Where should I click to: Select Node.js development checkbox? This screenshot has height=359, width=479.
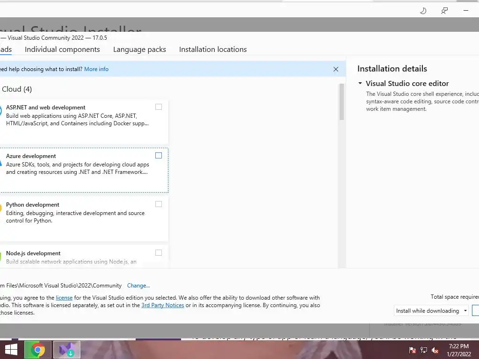tap(159, 252)
